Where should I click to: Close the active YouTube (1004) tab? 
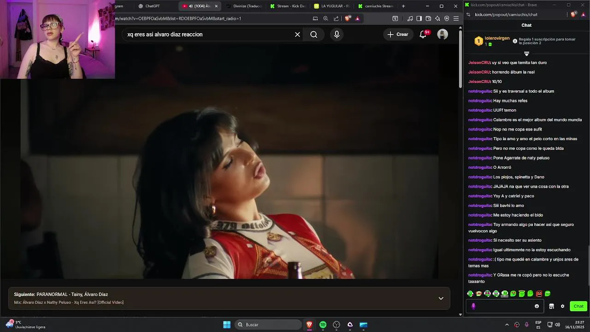click(216, 6)
